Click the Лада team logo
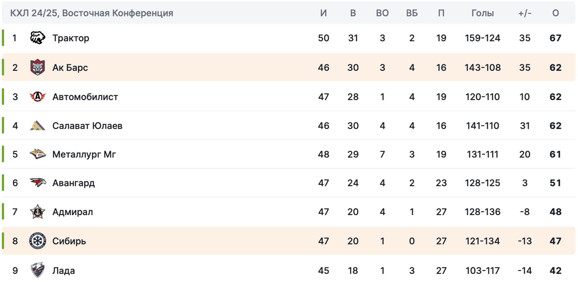Screen dimensions: 578x282 pos(37,270)
